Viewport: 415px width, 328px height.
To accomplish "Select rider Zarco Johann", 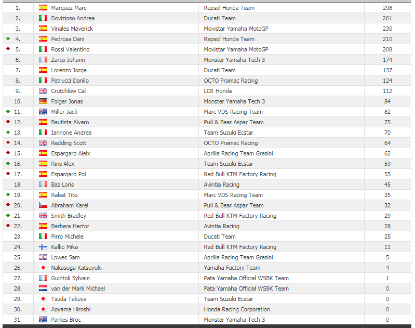I will tap(68, 60).
